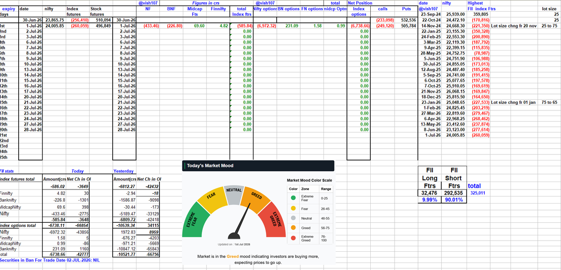561x270 pixels.
Task: Click the 13-May-26 date cell
Action: coord(430,124)
